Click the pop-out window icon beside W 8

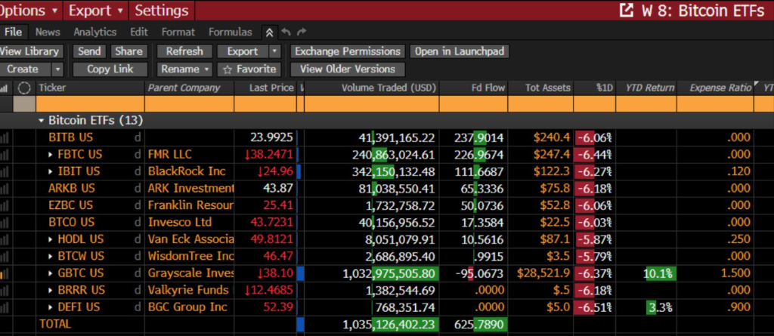[x=626, y=11]
